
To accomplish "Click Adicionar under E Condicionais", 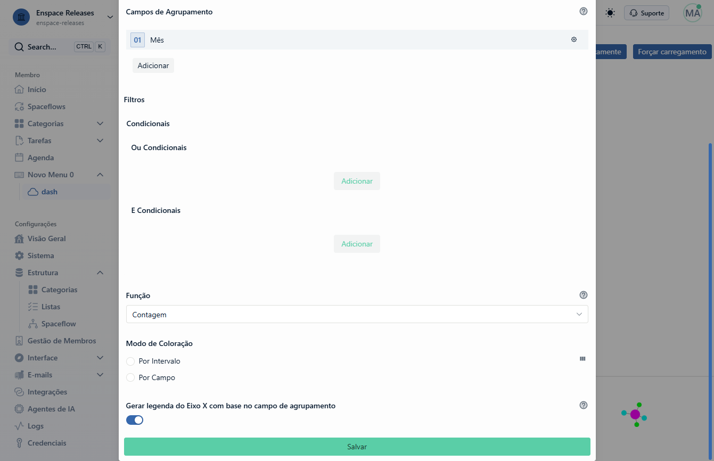I will [x=357, y=244].
